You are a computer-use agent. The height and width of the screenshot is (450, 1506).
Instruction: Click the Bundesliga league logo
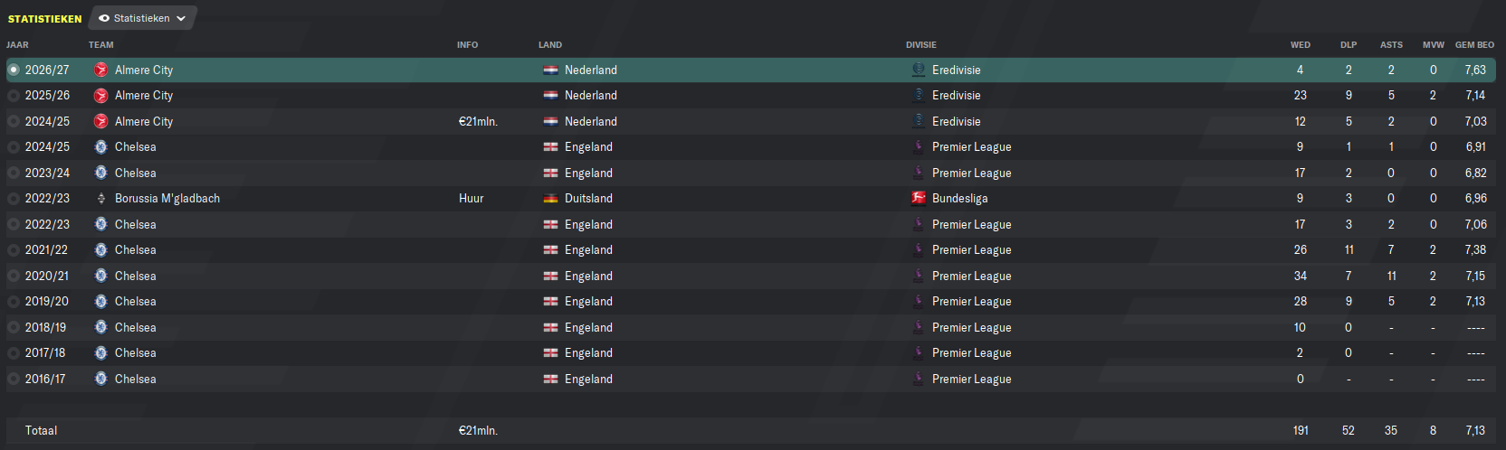pyautogui.click(x=919, y=198)
